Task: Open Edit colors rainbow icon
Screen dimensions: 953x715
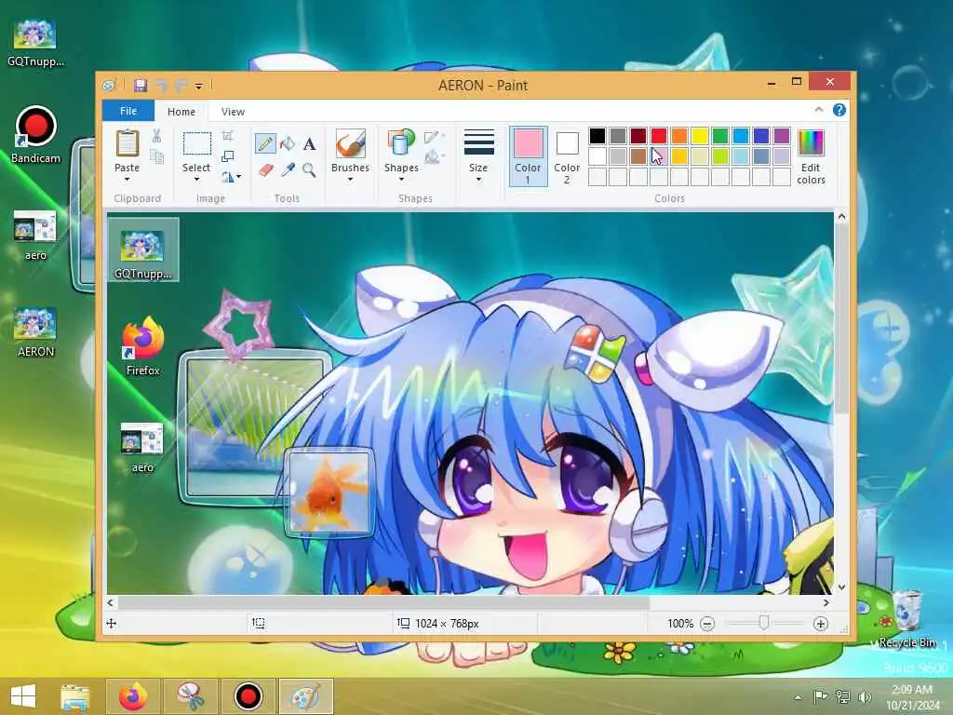Action: coord(811,142)
